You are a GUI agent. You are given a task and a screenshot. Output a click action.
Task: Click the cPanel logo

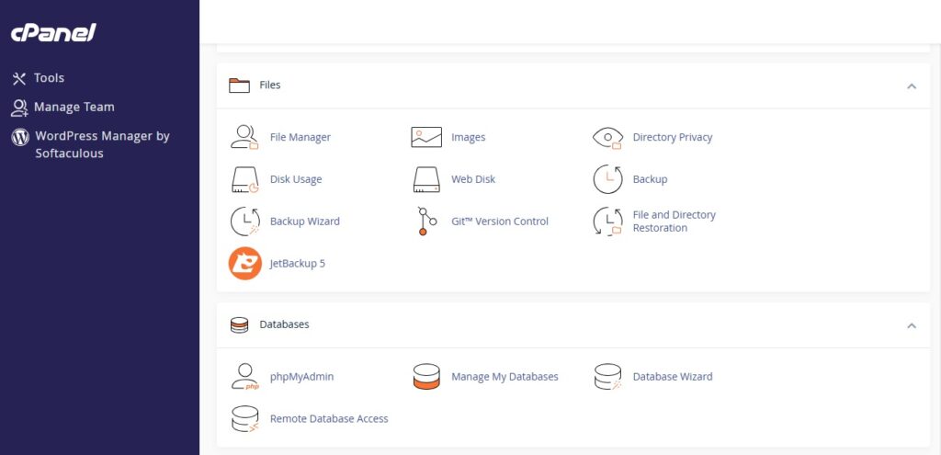click(53, 32)
